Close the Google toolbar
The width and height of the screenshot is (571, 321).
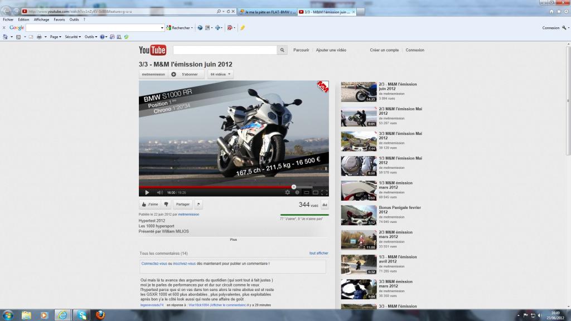(4, 28)
